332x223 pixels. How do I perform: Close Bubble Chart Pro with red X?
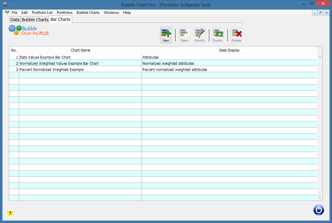323,3
